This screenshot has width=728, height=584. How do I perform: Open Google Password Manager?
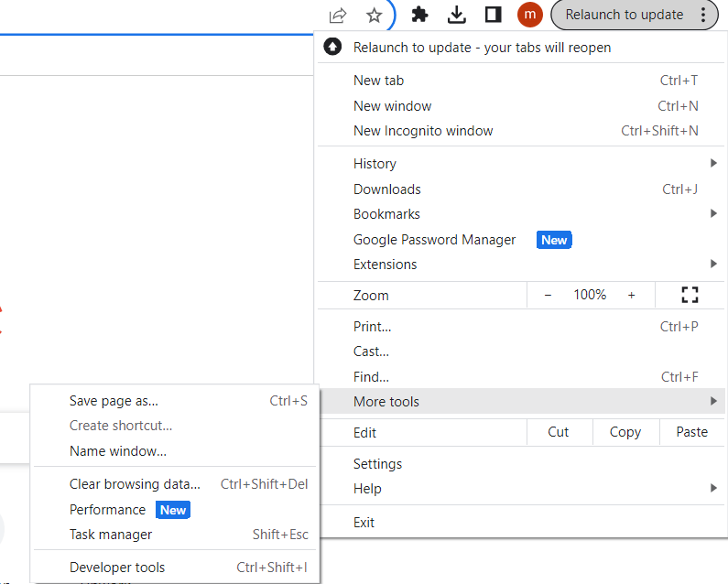click(x=434, y=240)
